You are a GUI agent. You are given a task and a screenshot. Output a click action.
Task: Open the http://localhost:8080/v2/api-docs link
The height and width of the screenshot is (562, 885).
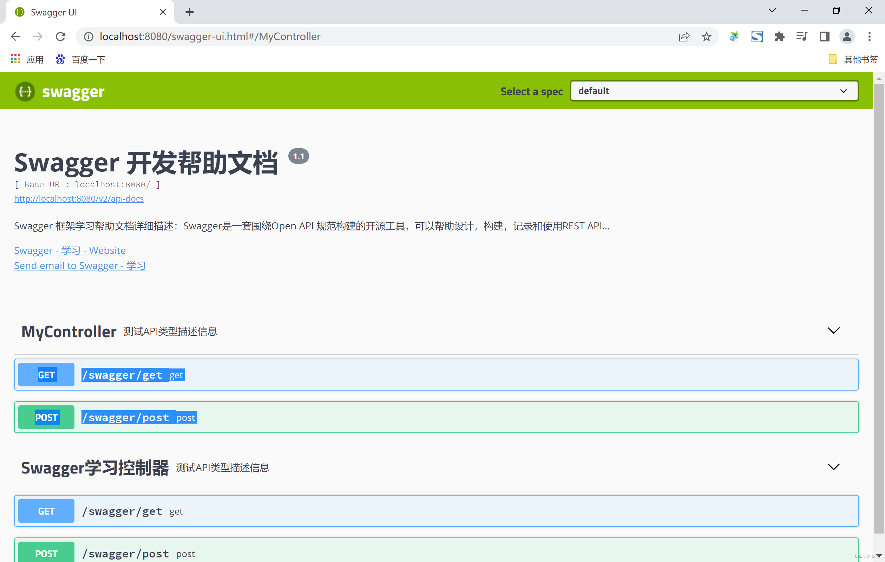(x=79, y=198)
